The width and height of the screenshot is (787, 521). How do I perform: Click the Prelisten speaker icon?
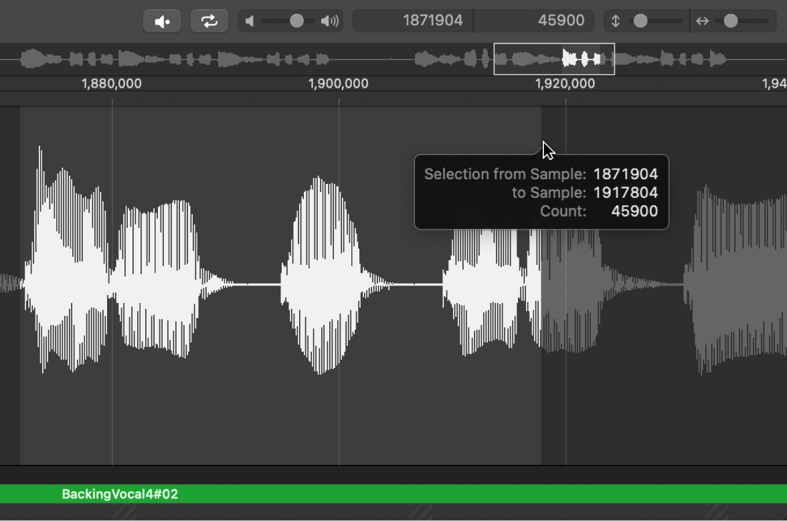coord(161,20)
